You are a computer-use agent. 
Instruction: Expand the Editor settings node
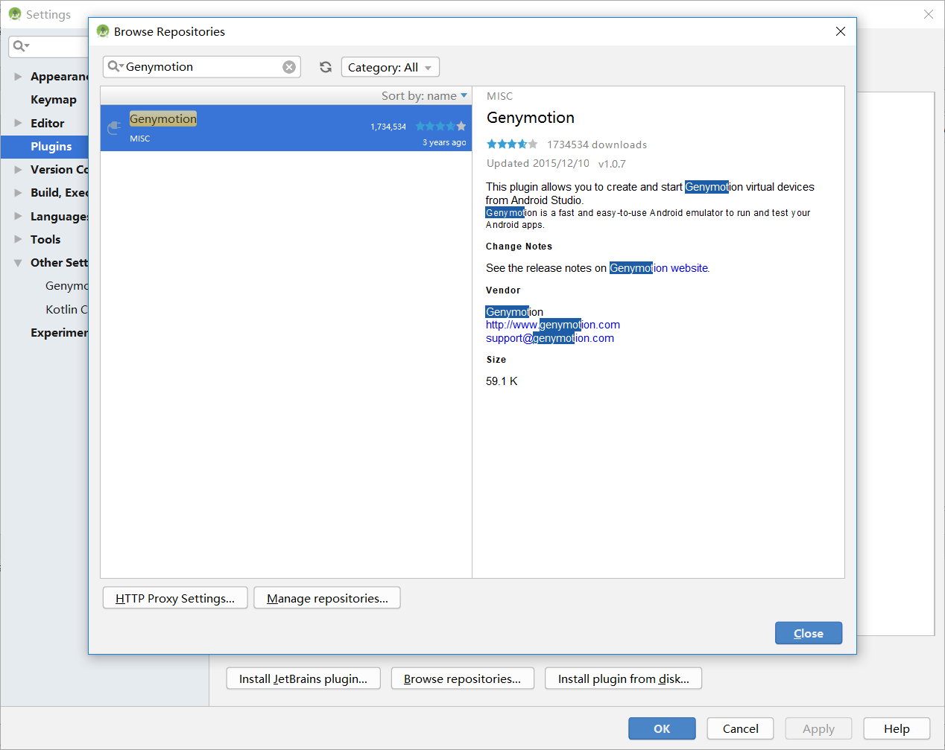click(18, 123)
